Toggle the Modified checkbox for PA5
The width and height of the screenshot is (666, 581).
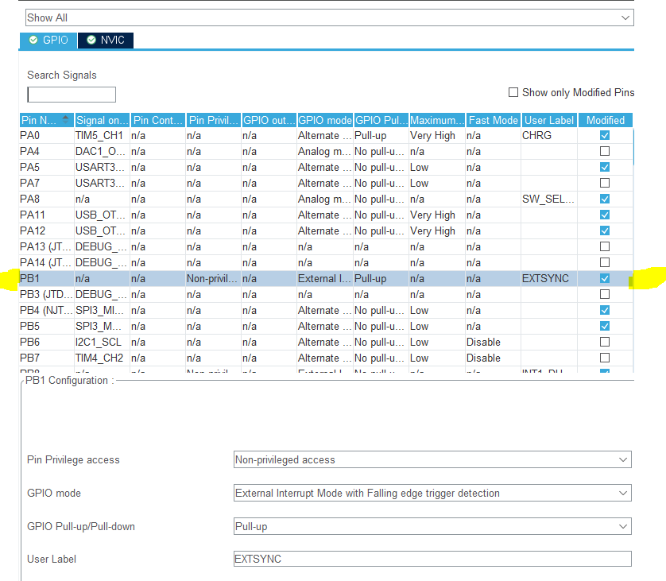[605, 168]
